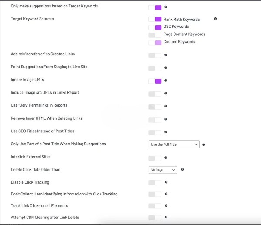Click help icon for Ignore Image URLs

[x=166, y=81]
